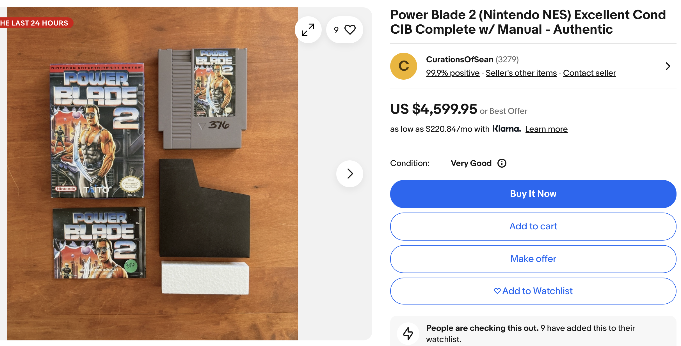Click the Contact seller link
The width and height of the screenshot is (681, 346).
(589, 73)
